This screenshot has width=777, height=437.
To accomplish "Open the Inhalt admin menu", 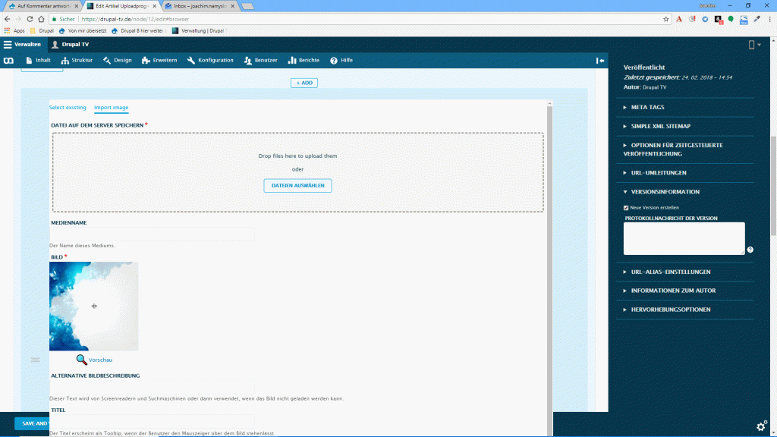I will [39, 60].
